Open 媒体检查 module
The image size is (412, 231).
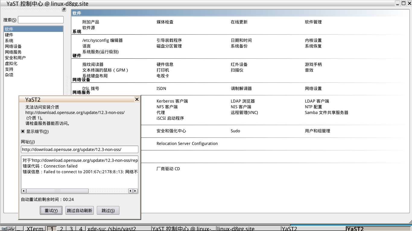pos(165,22)
